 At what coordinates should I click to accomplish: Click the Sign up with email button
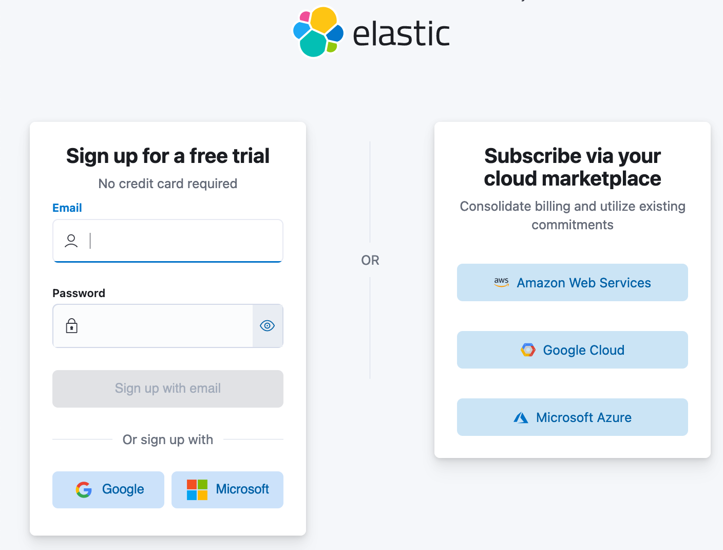point(168,389)
